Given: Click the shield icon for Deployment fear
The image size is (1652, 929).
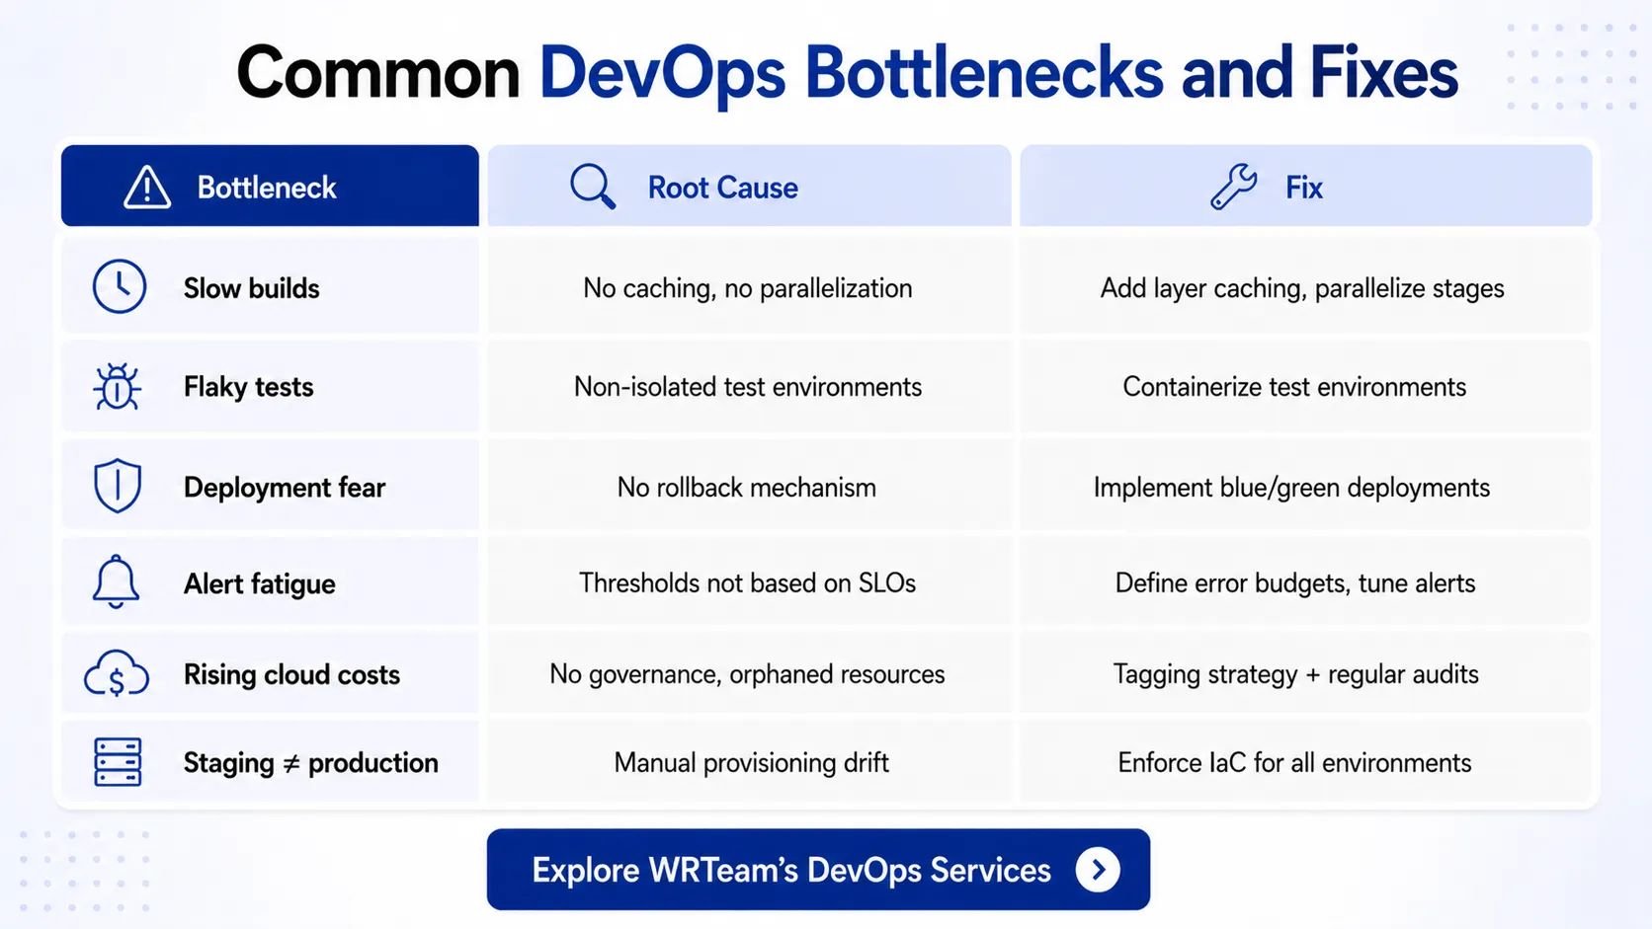Looking at the screenshot, I should 118,486.
